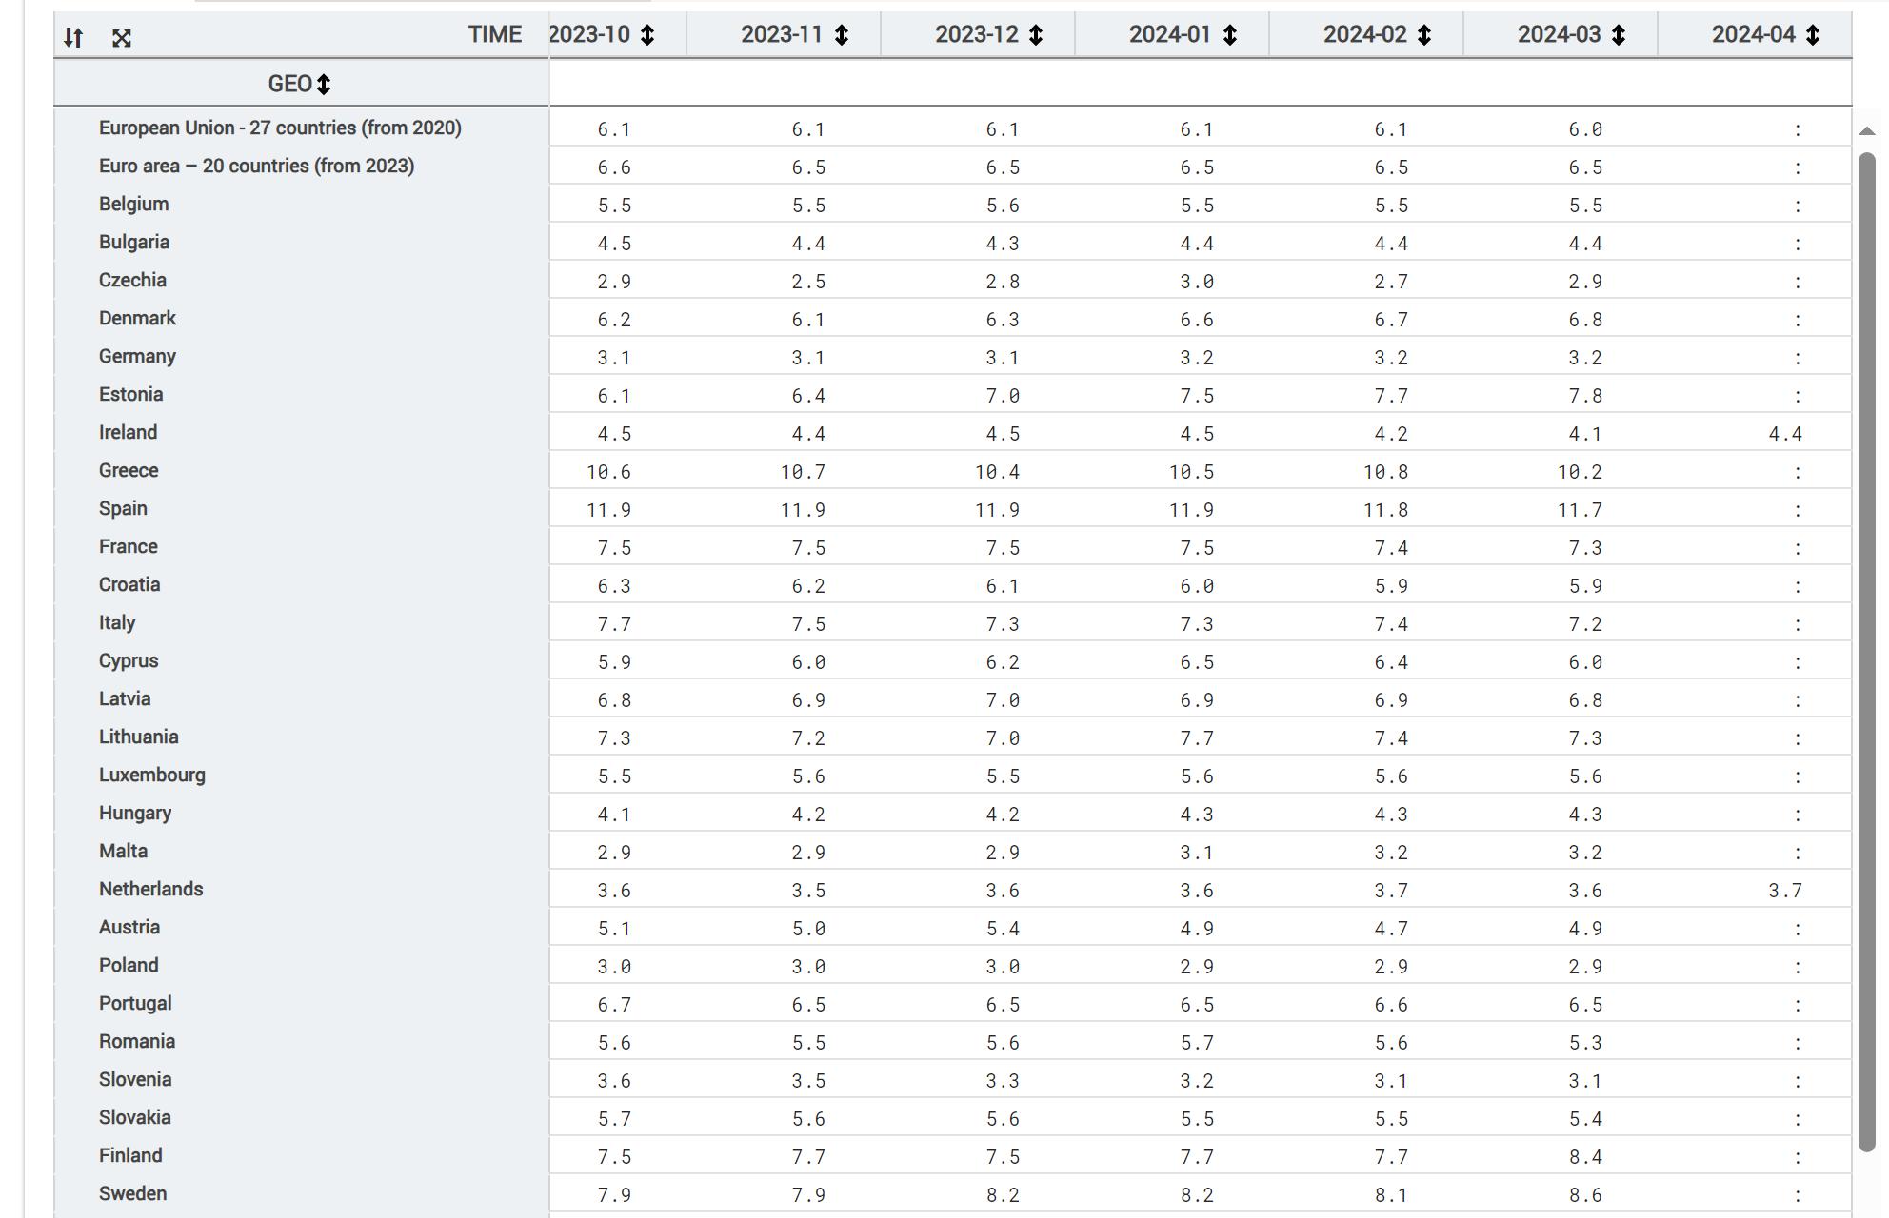Screen dimensions: 1889x1218
Task: Click Finland's 2024-03 value 8.4
Action: pos(1585,1157)
